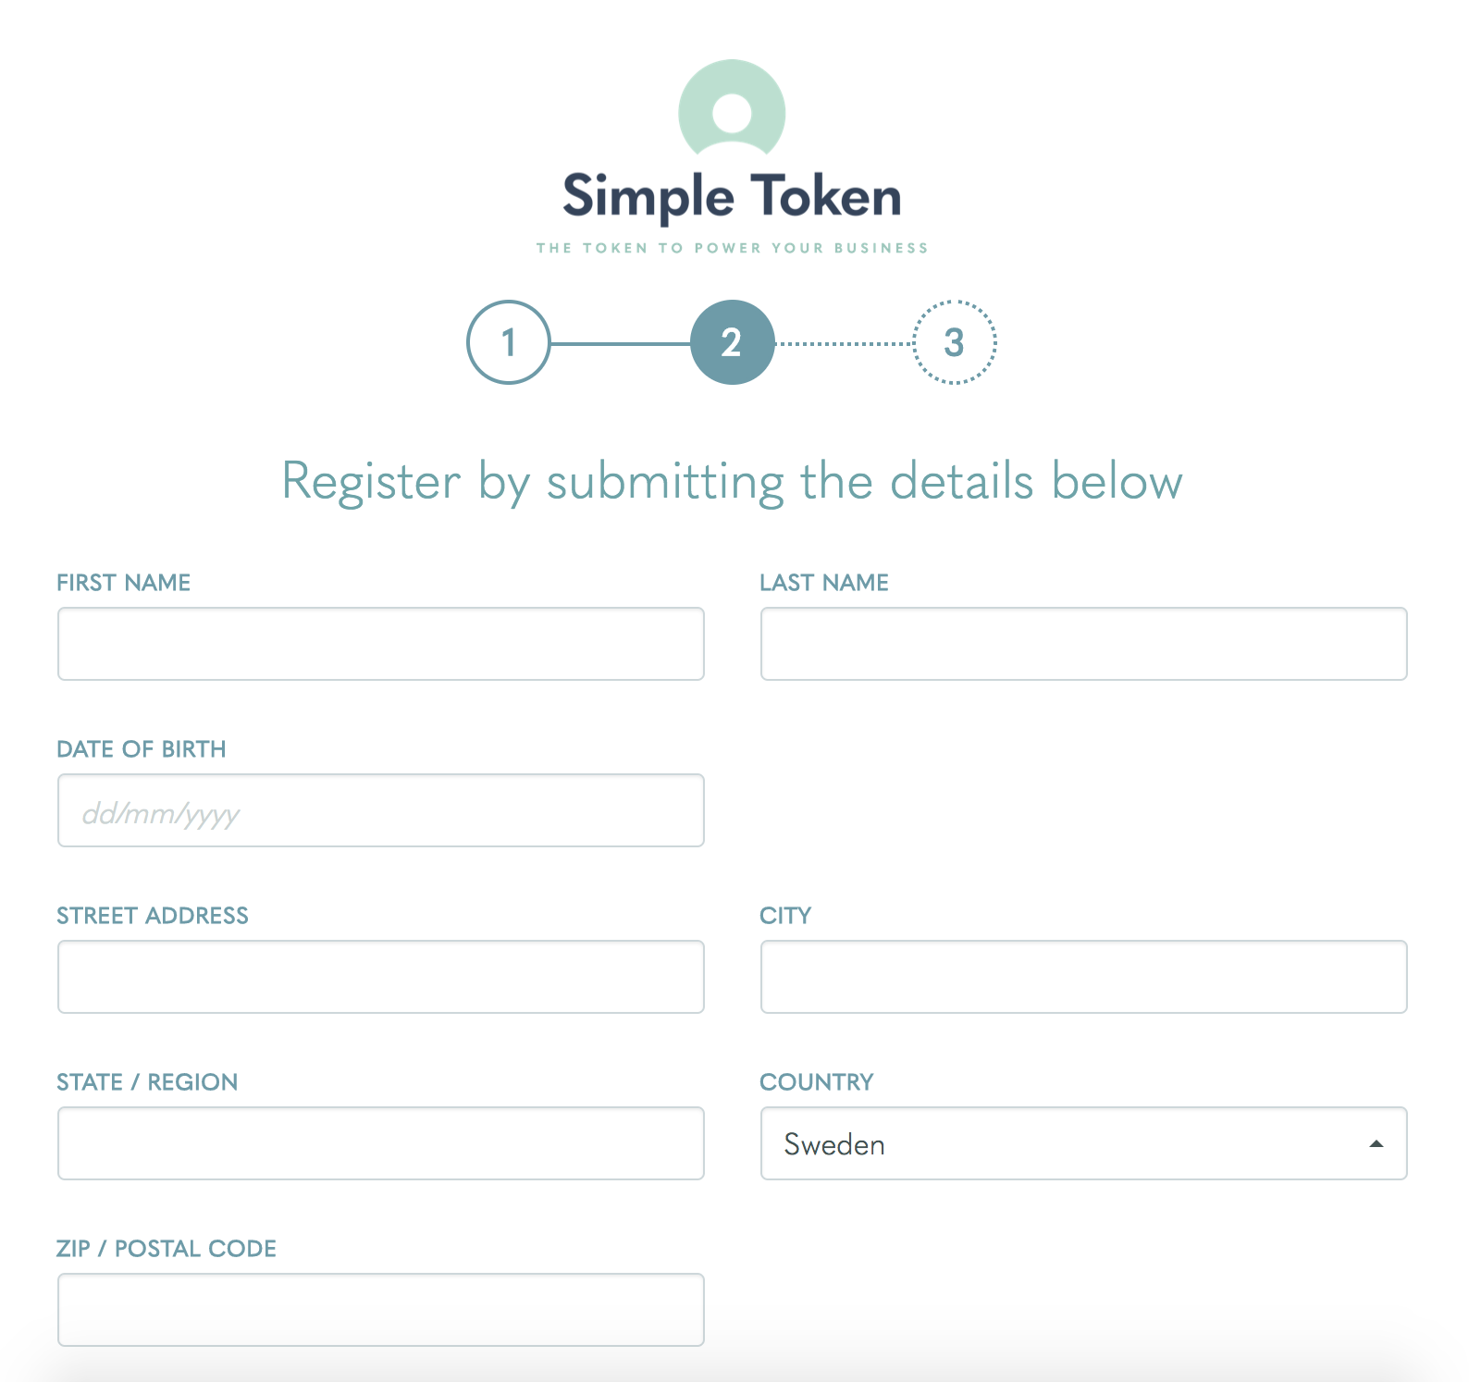Focus the dd/mm/yyyy date of birth field
The image size is (1469, 1382).
click(x=381, y=810)
